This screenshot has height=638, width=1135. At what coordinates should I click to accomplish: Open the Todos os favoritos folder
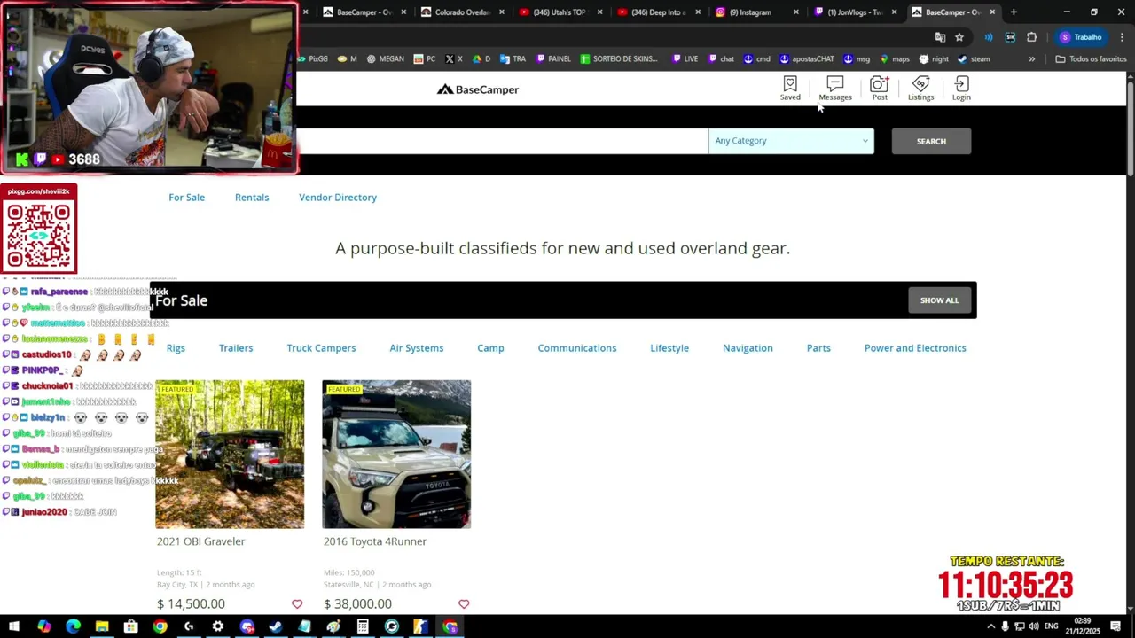click(1091, 59)
